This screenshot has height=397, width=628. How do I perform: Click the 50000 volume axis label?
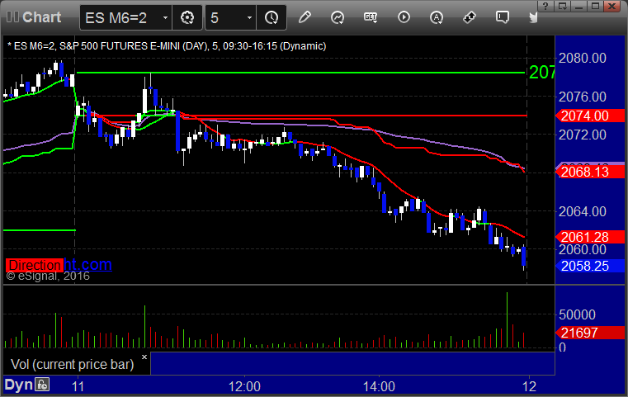(x=577, y=314)
